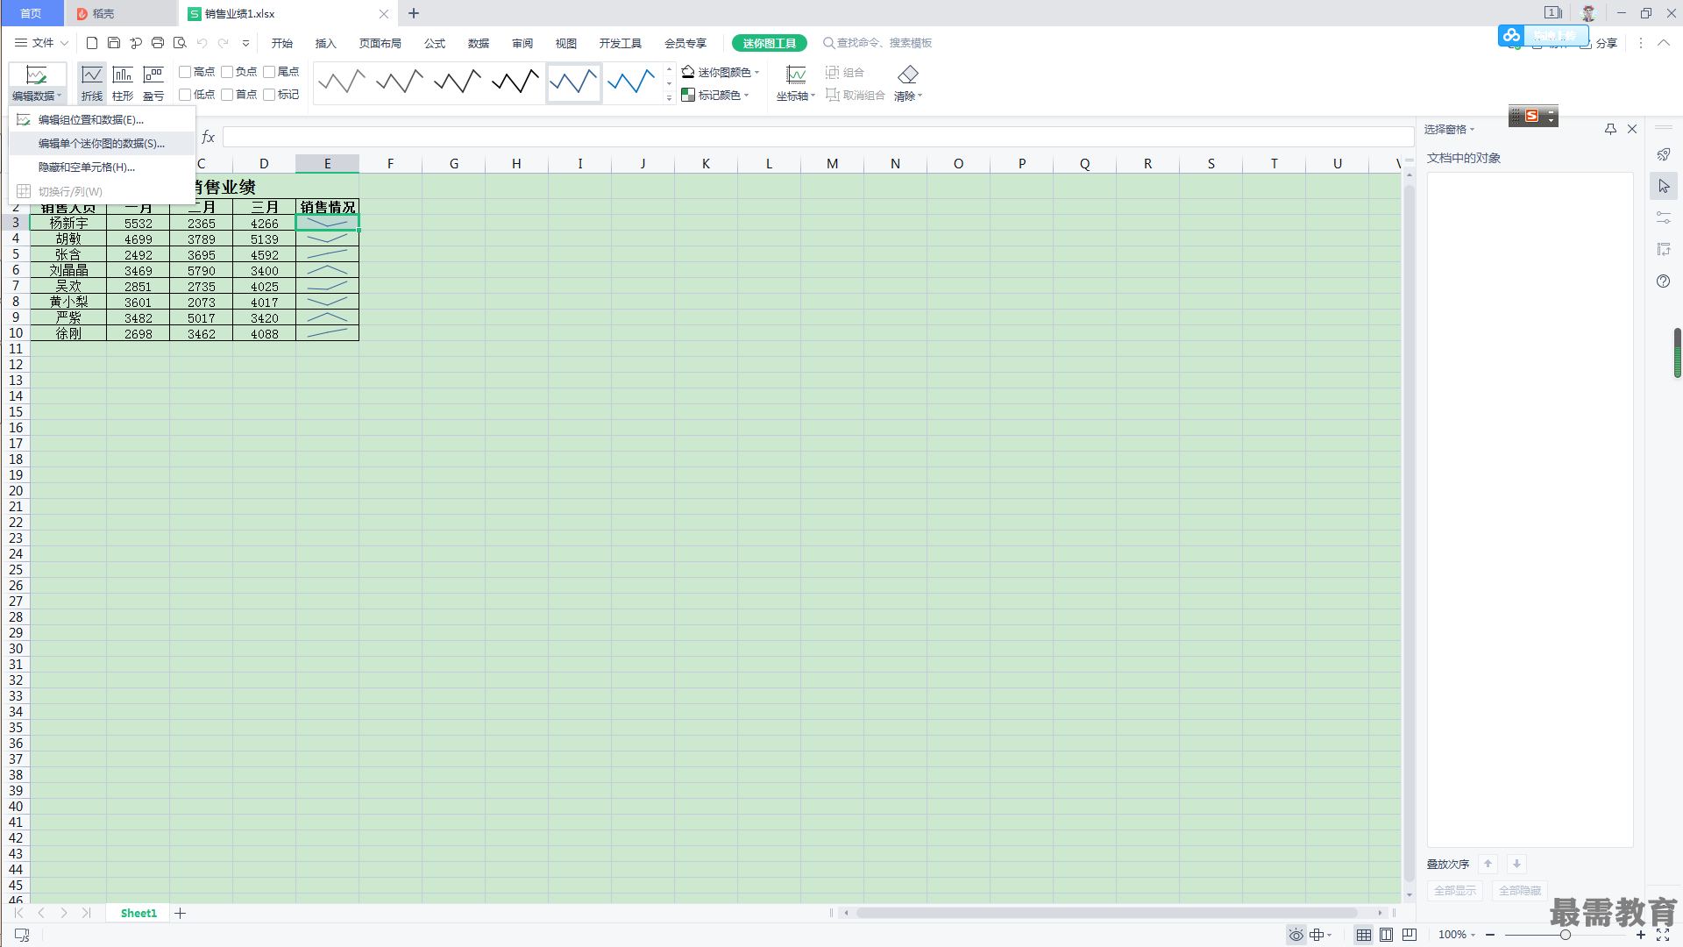This screenshot has width=1683, height=947.
Task: Choose 编辑单个迷你图的数据(S)... menu entry
Action: point(101,144)
